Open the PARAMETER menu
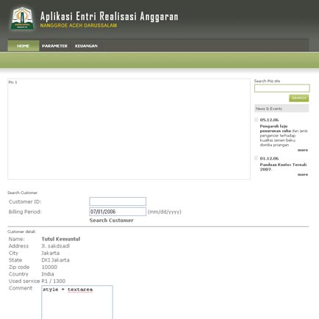The width and height of the screenshot is (319, 319). 54,46
